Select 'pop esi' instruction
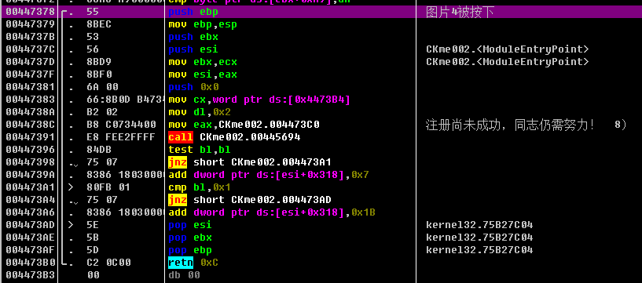Viewport: 642px width, 283px height. pos(190,225)
